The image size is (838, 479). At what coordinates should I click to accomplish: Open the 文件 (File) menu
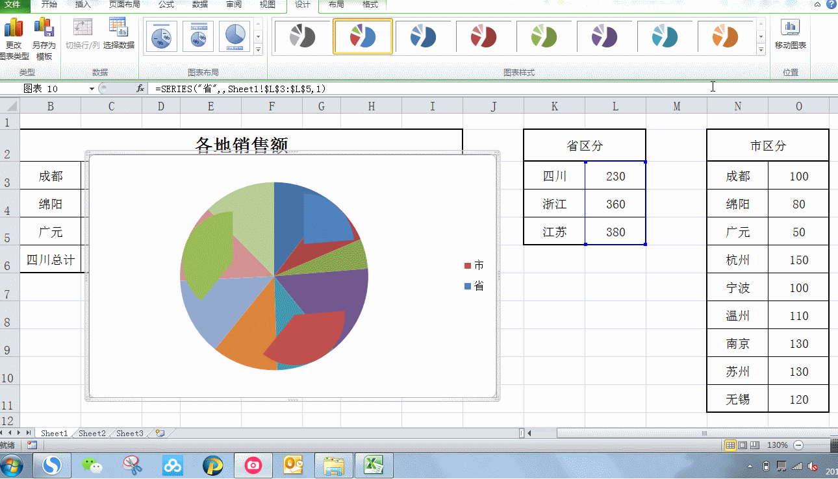tap(13, 5)
